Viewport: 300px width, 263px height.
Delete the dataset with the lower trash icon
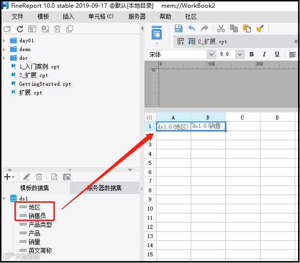pyautogui.click(x=39, y=177)
